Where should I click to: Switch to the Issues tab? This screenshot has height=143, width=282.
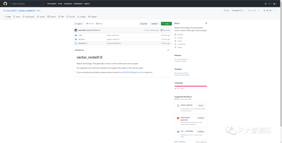[x=17, y=17]
